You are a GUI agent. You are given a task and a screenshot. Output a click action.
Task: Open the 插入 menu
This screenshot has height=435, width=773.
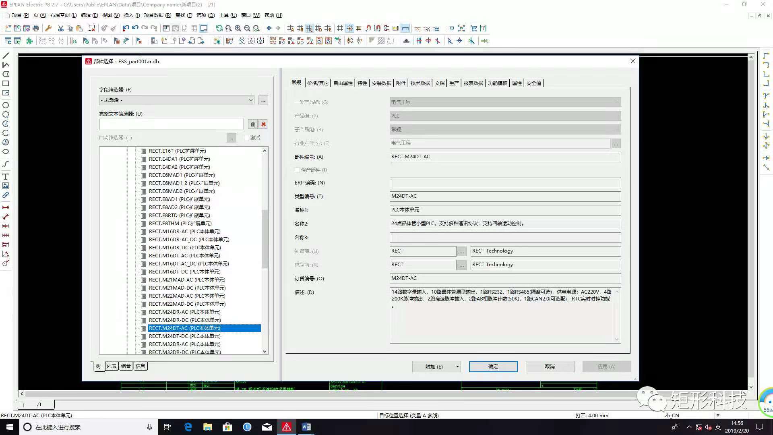coord(132,15)
